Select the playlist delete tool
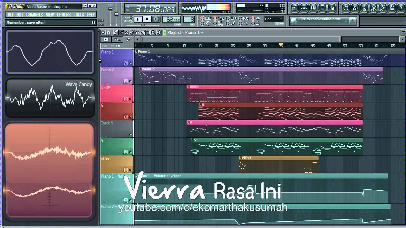The height and width of the screenshot is (228, 406). point(127,33)
